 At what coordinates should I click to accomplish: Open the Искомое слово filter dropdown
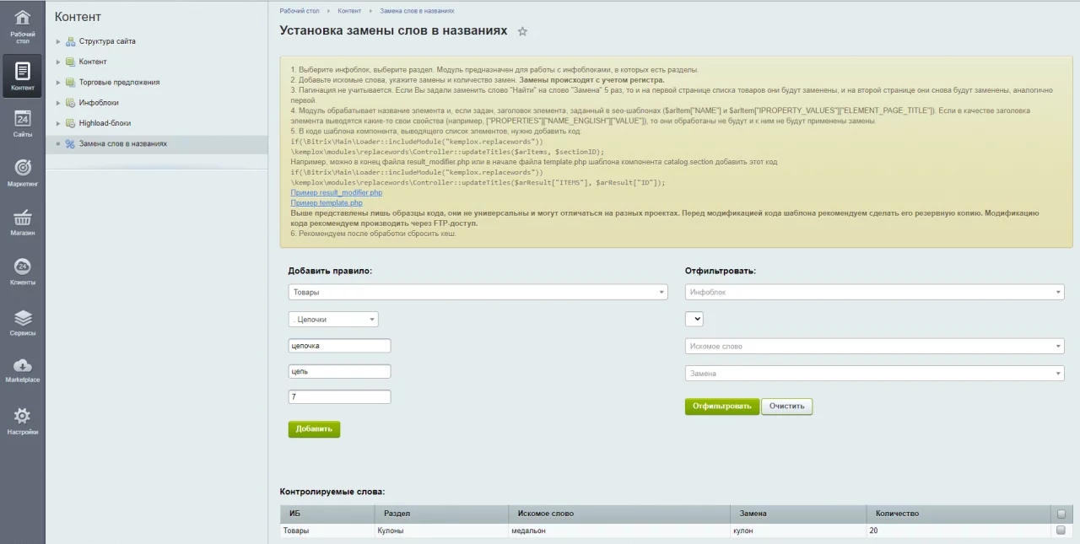point(874,346)
